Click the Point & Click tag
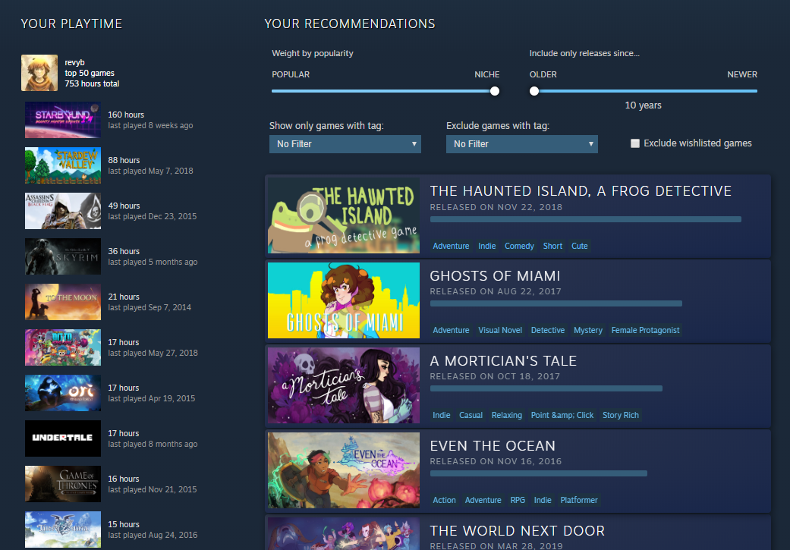Screen dimensions: 790x550 pos(562,415)
